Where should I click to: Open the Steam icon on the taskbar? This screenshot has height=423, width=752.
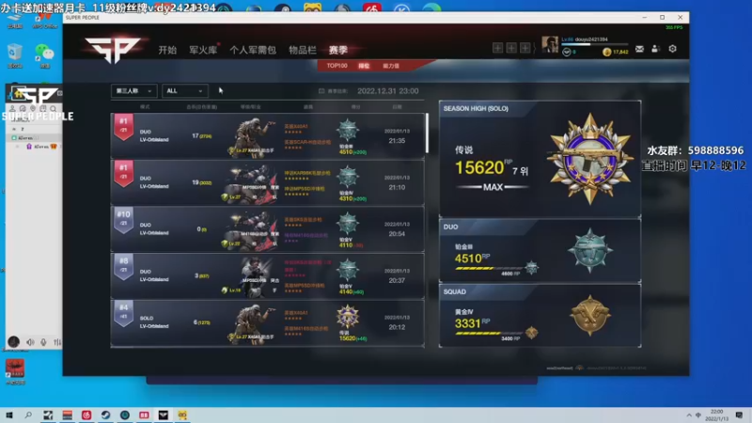pos(105,415)
